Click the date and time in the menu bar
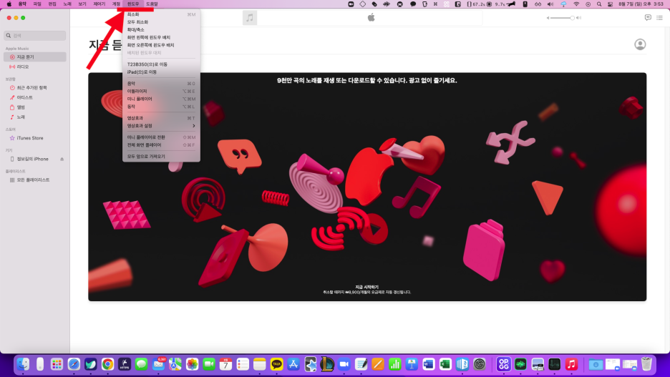Screen dimensions: 670x377 pos(641,4)
